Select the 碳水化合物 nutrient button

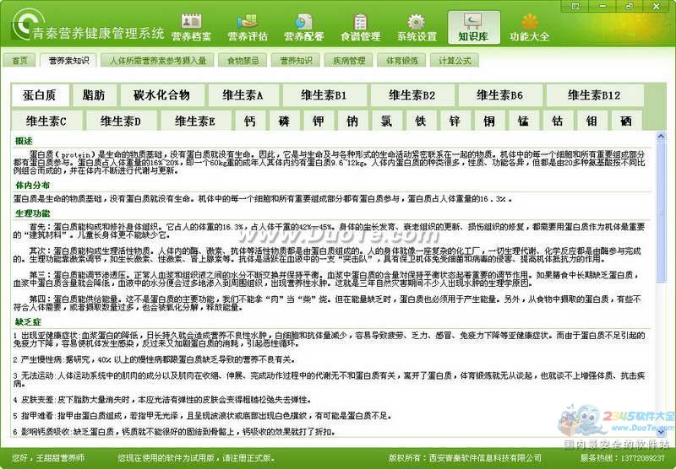click(x=162, y=95)
